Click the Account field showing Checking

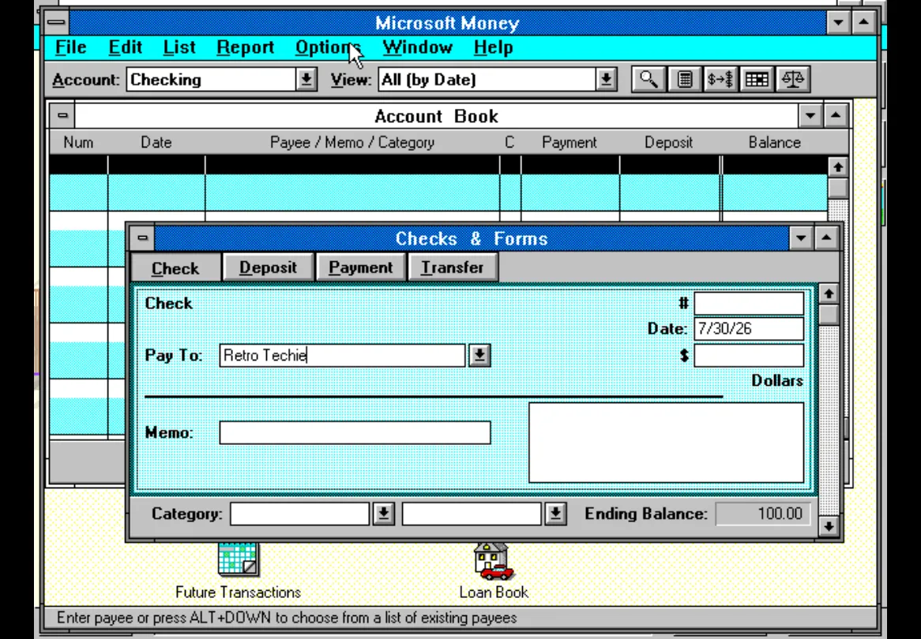coord(212,79)
